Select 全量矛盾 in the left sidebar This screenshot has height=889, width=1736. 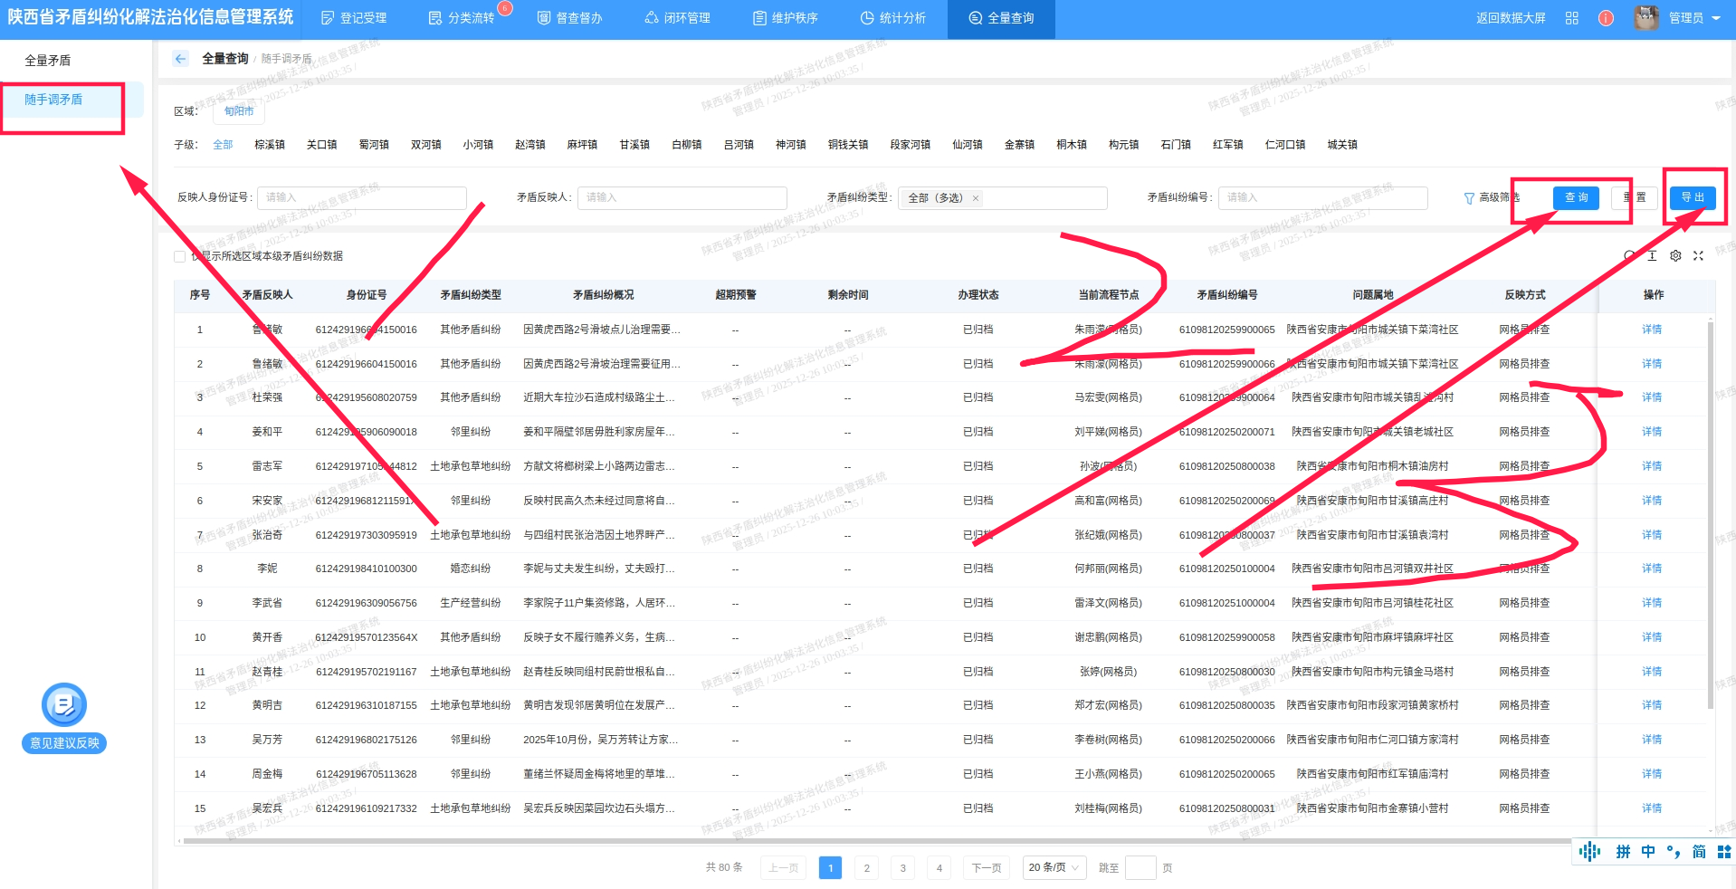point(48,61)
